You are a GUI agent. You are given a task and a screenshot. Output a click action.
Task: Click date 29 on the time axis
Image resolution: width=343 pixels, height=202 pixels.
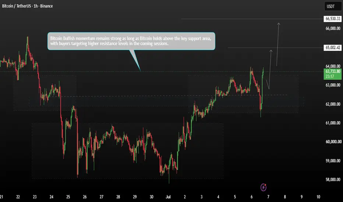[135, 197]
